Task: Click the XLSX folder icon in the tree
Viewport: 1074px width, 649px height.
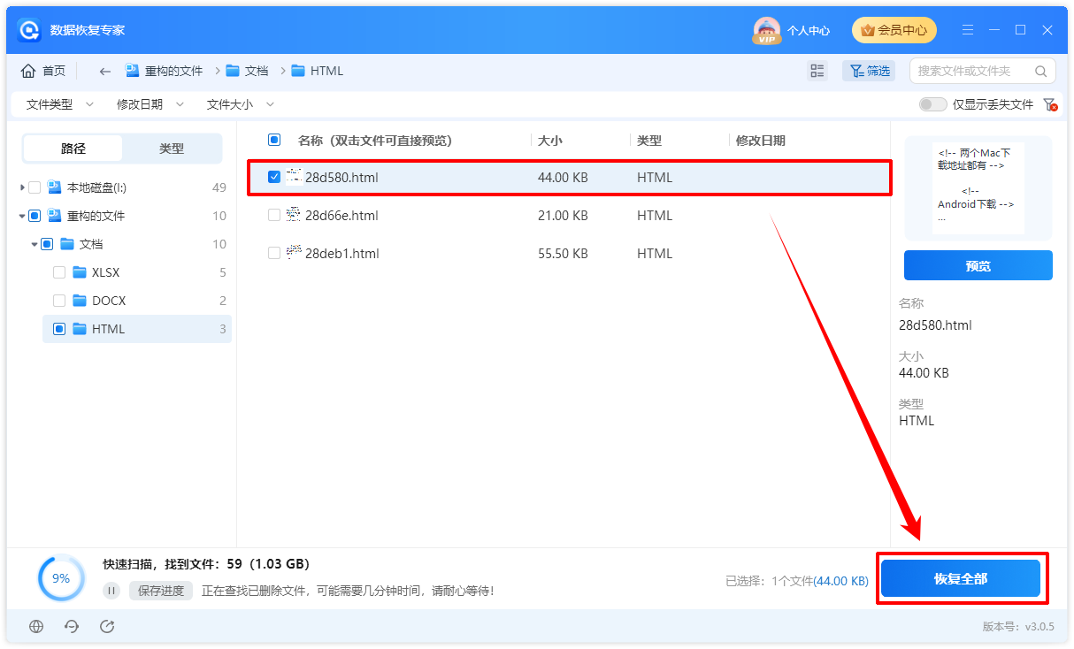Action: point(80,272)
